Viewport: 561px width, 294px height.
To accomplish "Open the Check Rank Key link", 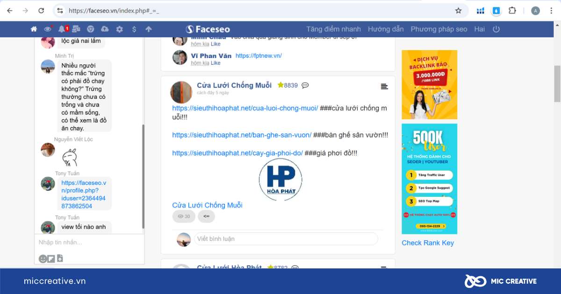I will (428, 243).
